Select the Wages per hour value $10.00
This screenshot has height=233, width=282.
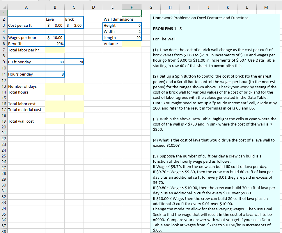point(55,37)
